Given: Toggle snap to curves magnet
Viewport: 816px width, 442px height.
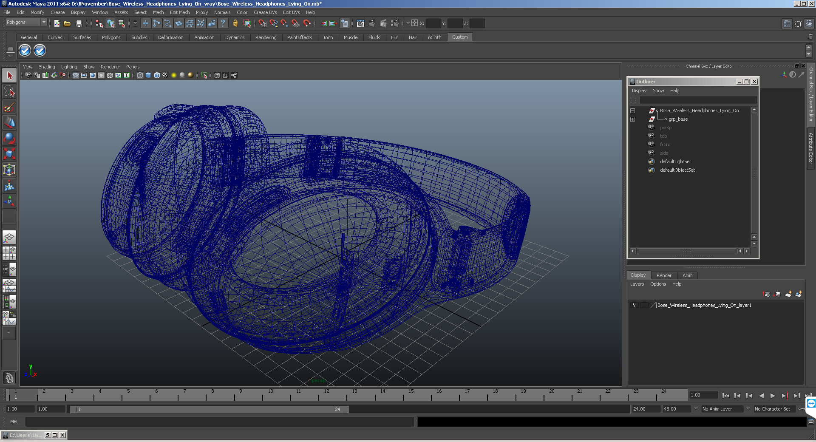Looking at the screenshot, I should point(273,23).
